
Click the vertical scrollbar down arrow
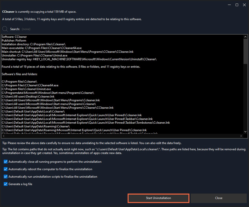coord(245,132)
